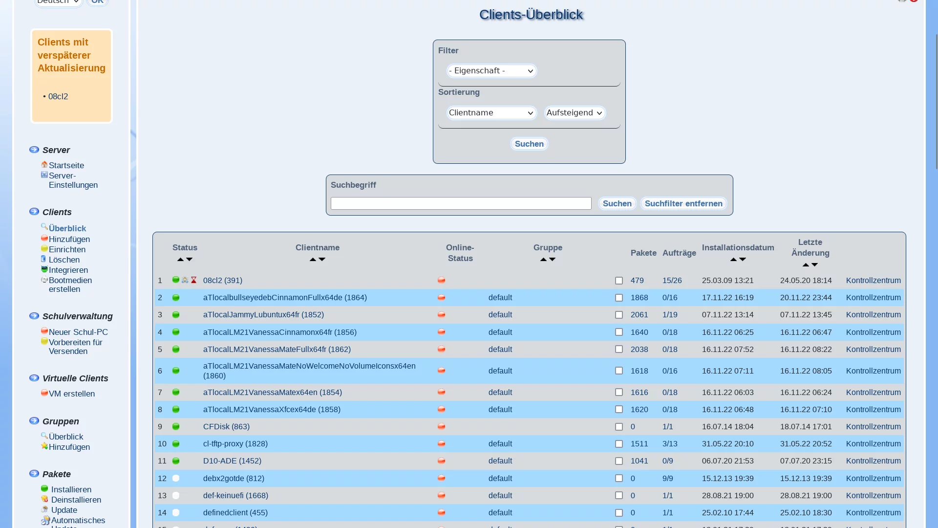This screenshot has height=528, width=938.
Task: Tick checkbox for aTlocalbullseyedebCinnamonFullx64de
Action: coord(619,298)
